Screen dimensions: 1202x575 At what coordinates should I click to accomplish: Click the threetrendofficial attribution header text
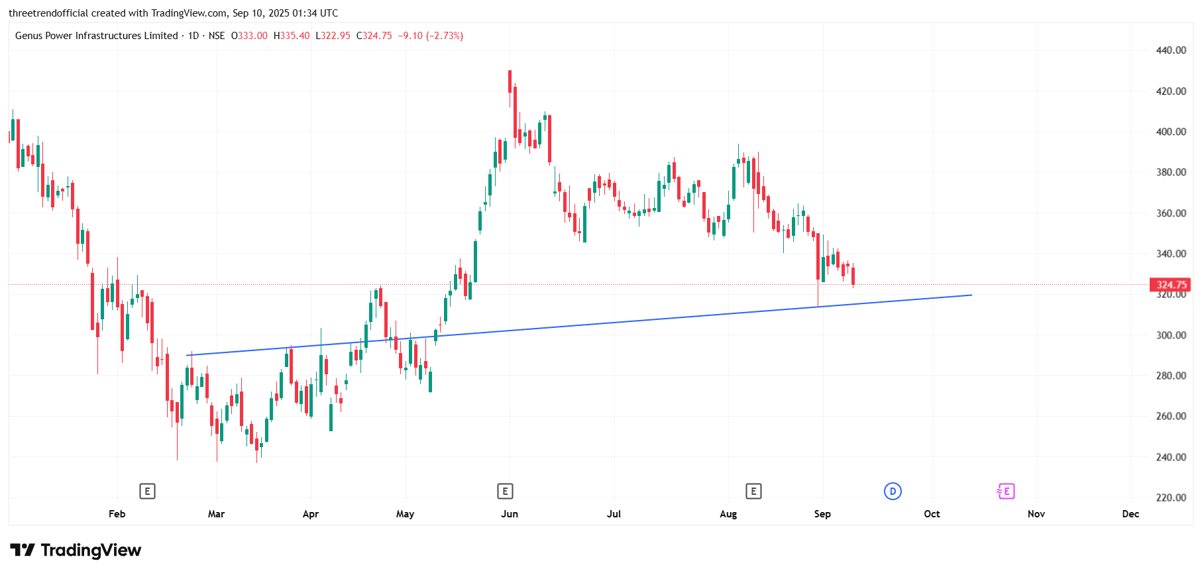(173, 13)
